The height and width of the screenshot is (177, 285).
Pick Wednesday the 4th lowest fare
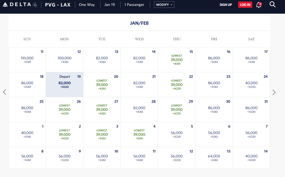point(139,134)
